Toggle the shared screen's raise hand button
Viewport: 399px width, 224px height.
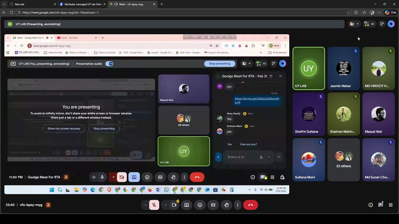tap(173, 177)
